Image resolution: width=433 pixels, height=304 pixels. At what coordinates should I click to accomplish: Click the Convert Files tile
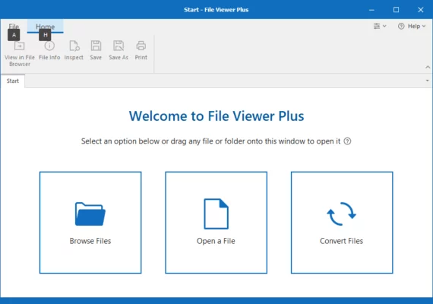point(342,223)
